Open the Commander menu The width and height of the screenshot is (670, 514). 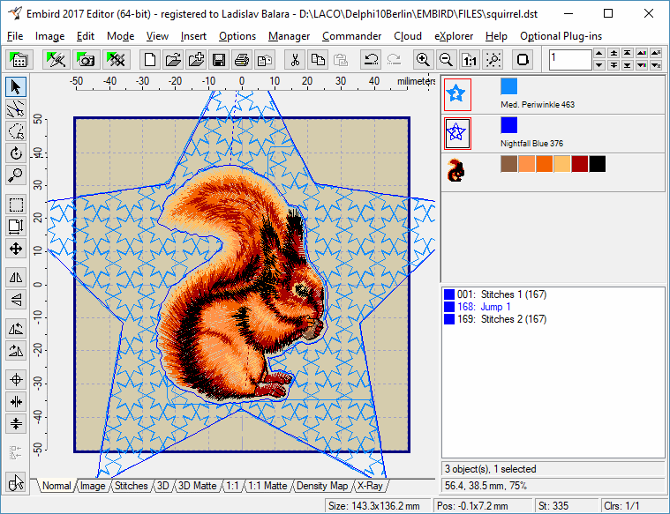(x=351, y=36)
